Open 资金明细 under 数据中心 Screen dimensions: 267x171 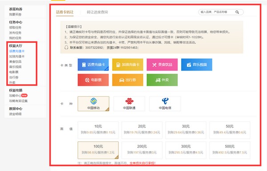[x=15, y=114]
